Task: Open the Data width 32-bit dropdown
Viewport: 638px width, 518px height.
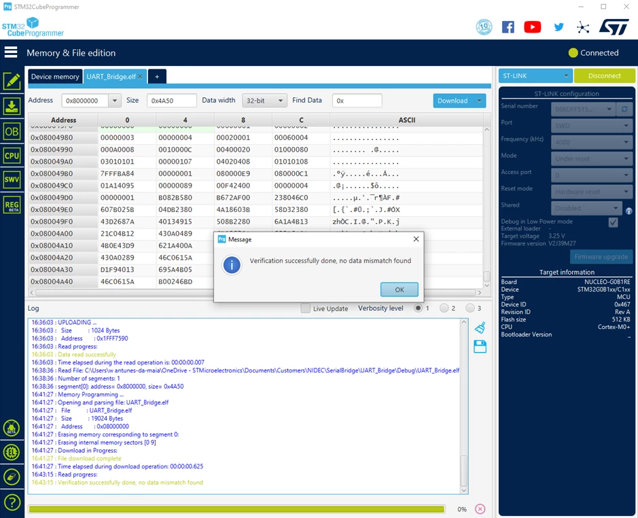Action: pyautogui.click(x=264, y=101)
